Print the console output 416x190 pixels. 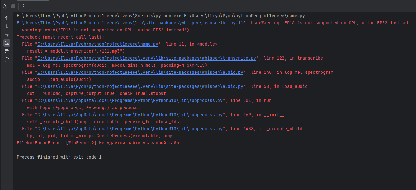(x=7, y=51)
